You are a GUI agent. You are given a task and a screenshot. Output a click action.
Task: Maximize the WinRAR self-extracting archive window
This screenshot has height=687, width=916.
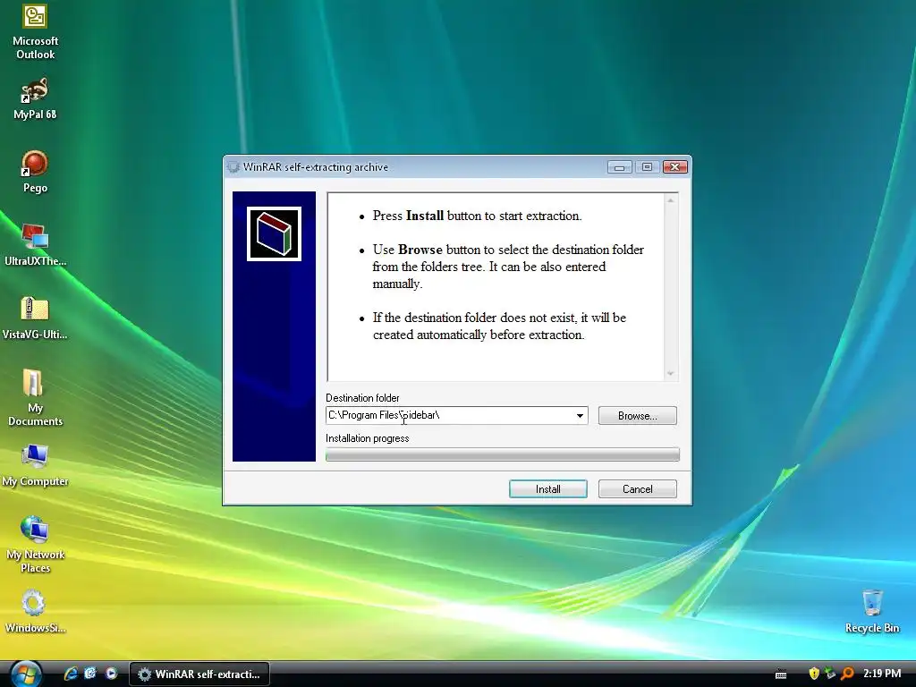[x=647, y=167]
